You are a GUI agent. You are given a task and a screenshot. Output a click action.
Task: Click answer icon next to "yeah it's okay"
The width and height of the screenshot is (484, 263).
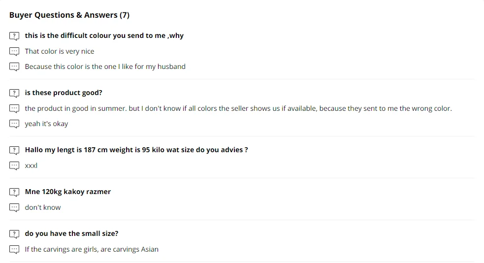(14, 124)
